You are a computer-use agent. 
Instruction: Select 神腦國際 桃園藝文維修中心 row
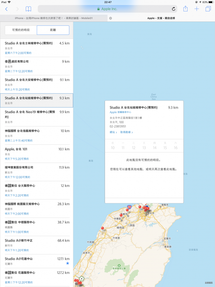(x=36, y=209)
